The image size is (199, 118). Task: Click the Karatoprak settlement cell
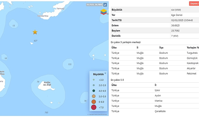192,63
